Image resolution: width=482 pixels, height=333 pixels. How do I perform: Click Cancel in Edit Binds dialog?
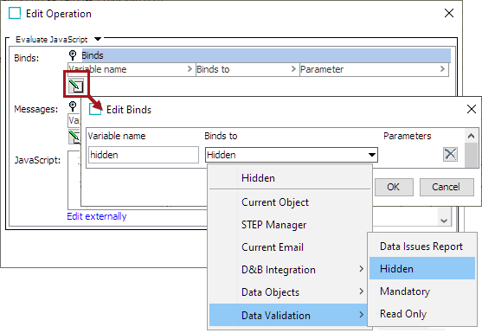[447, 187]
